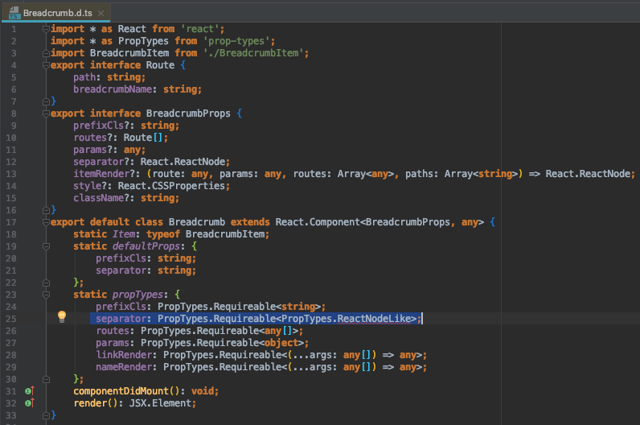Screen dimensions: 640x425
Task: Click the Route interface name on line 4
Action: click(161, 65)
